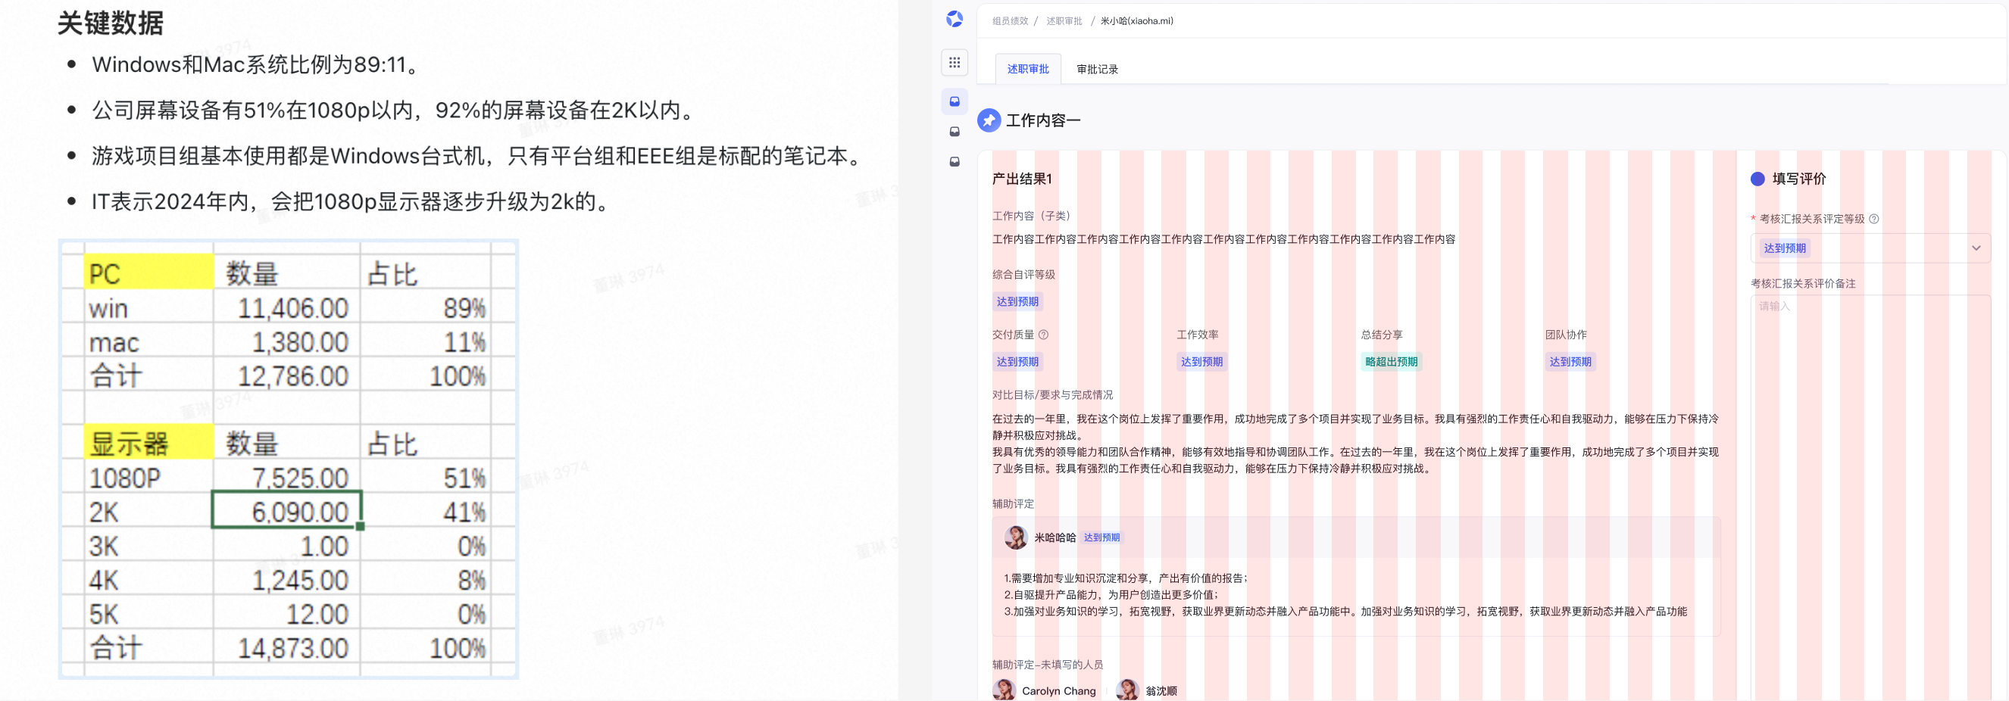Viewport: 2009px width, 701px height.
Task: Click bullet text about Windows和Mac系统比例
Action: tap(258, 64)
